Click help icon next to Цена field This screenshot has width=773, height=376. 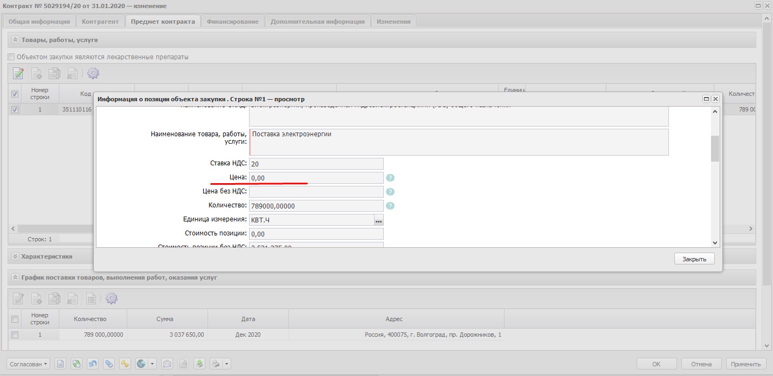[x=390, y=178]
